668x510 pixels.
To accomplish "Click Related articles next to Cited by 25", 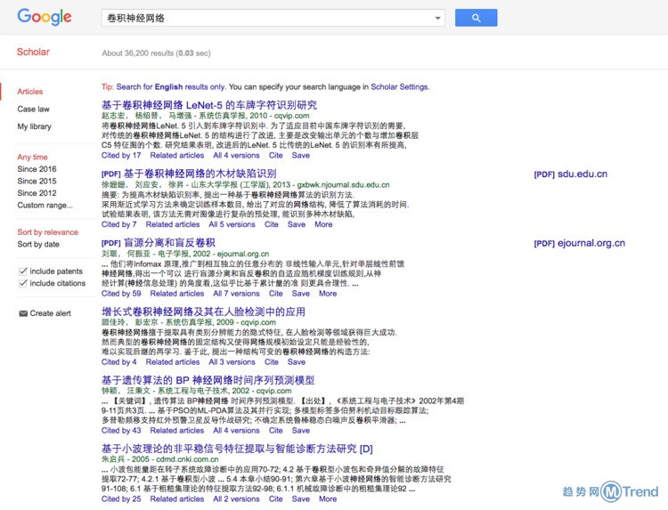I will click(177, 499).
